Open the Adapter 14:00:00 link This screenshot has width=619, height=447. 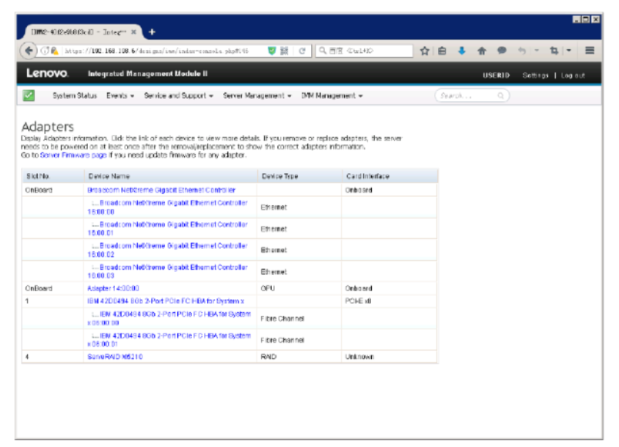pyautogui.click(x=113, y=289)
